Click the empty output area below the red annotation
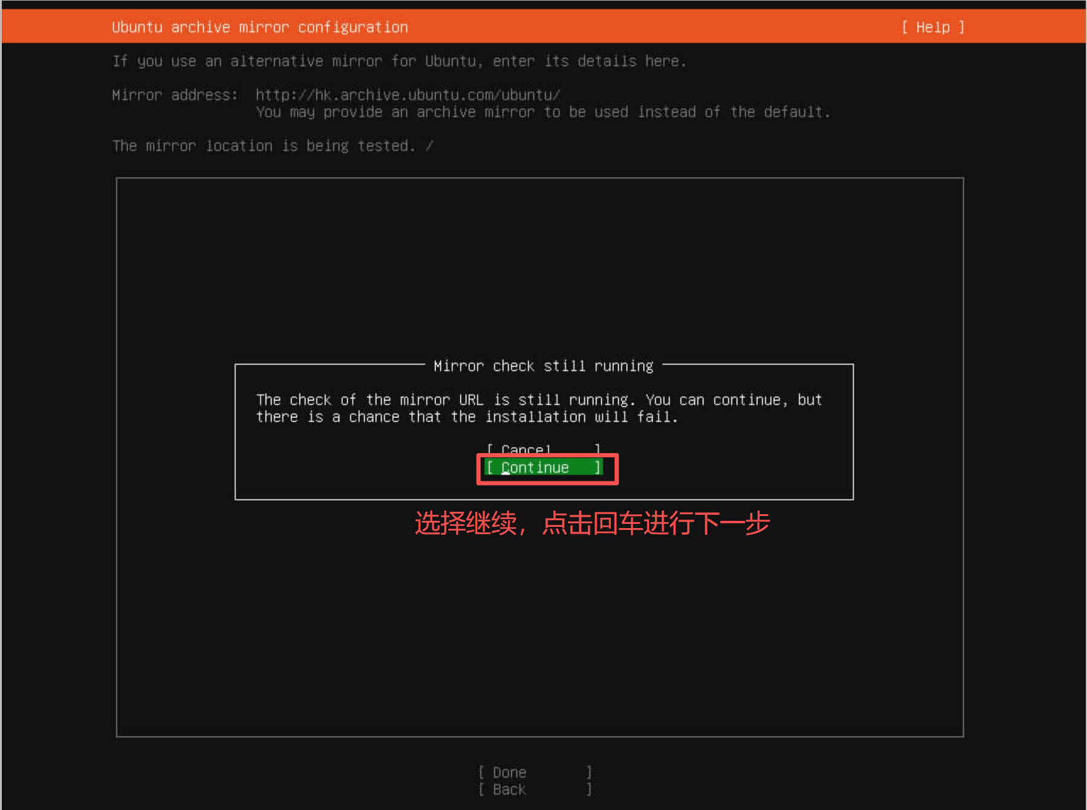1087x810 pixels. (540, 635)
